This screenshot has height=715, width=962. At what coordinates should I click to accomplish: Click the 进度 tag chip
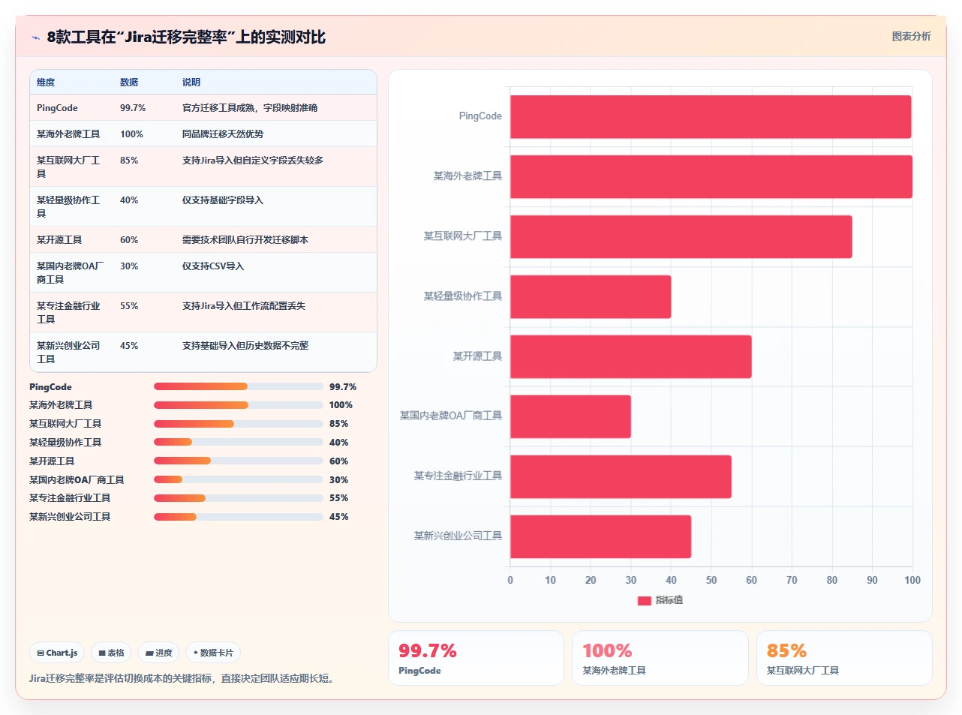pyautogui.click(x=158, y=653)
